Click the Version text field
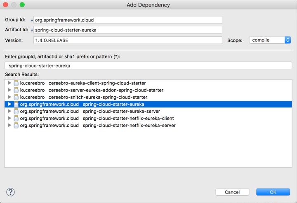 (128, 40)
